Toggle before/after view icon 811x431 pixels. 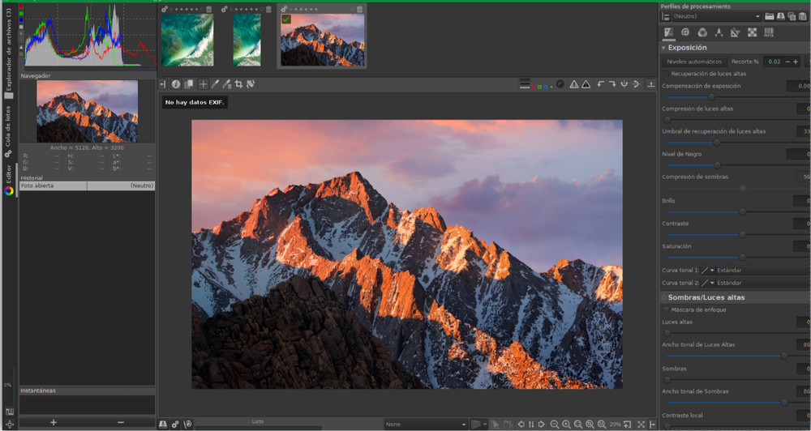point(189,84)
